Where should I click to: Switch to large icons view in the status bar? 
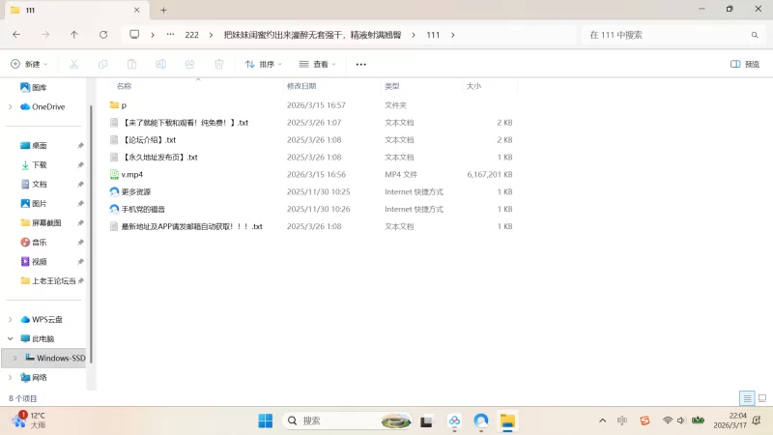click(x=761, y=398)
